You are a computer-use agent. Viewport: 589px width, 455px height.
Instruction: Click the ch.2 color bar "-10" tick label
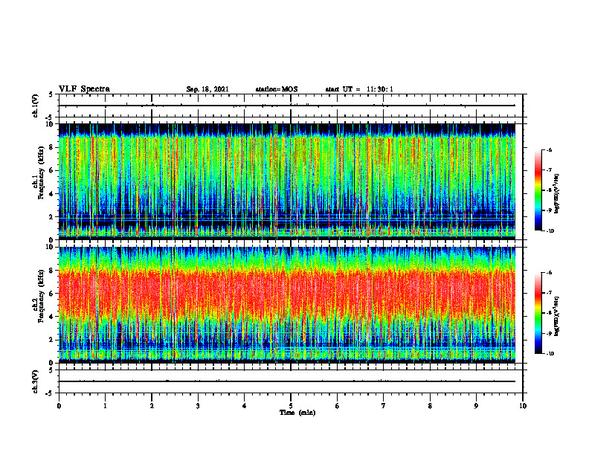(550, 354)
